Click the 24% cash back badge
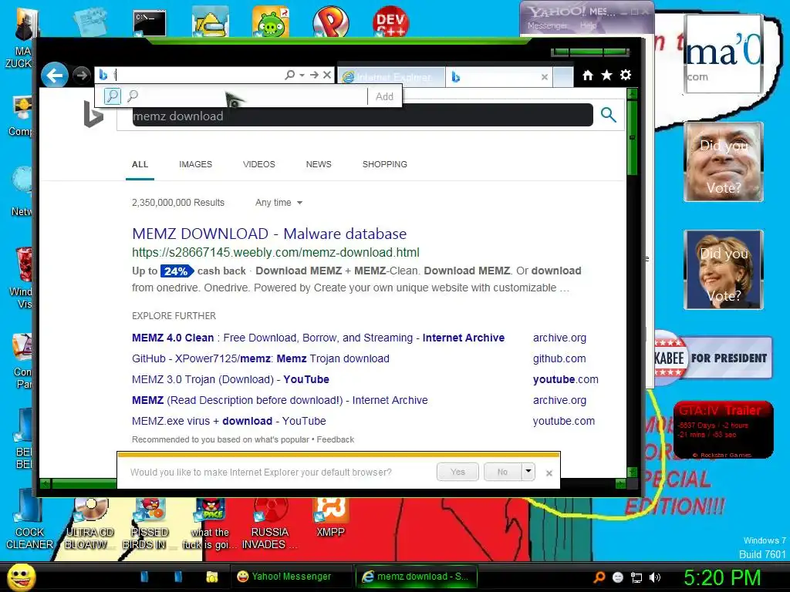 click(177, 271)
